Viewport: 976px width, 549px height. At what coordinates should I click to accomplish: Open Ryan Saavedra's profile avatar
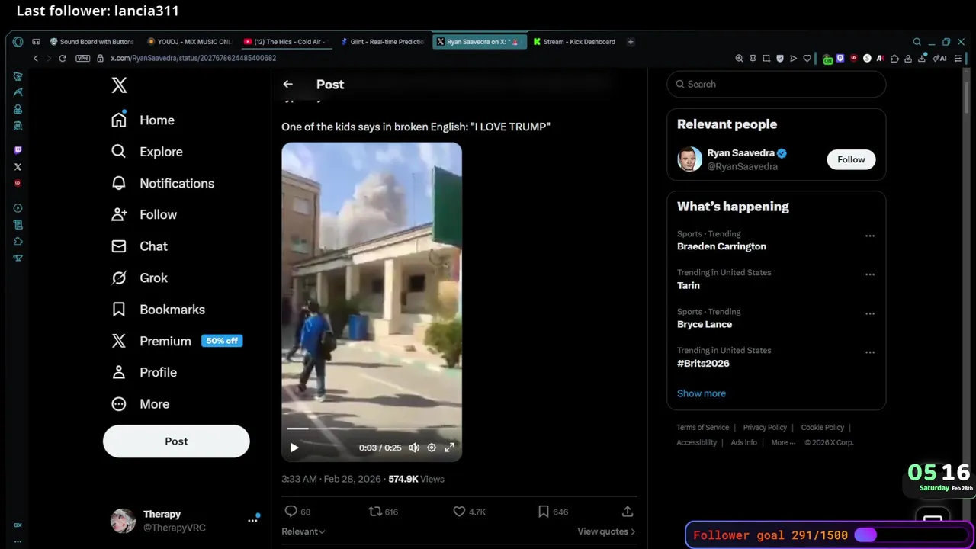point(689,159)
